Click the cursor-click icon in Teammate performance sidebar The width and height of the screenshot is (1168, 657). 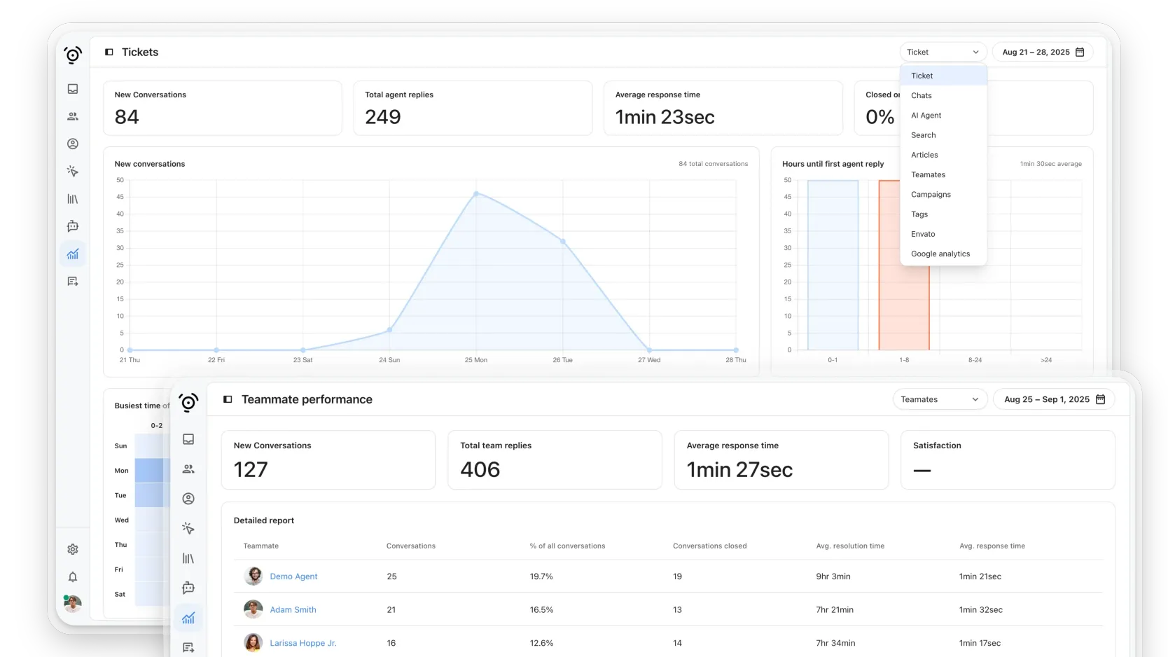tap(188, 528)
